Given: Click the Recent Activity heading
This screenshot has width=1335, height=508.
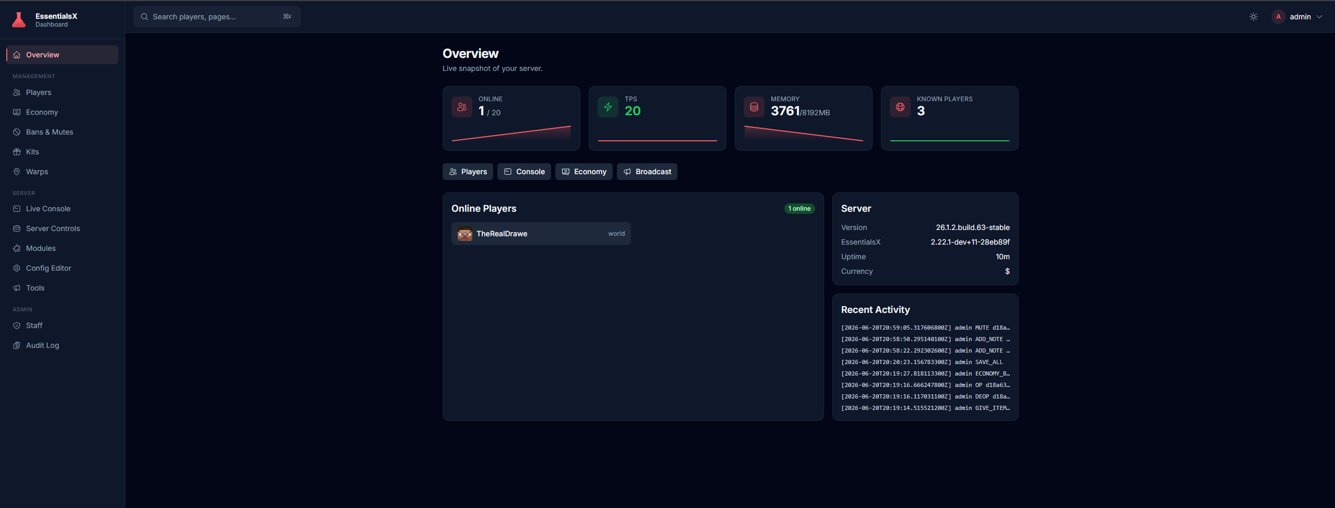Looking at the screenshot, I should tap(875, 310).
